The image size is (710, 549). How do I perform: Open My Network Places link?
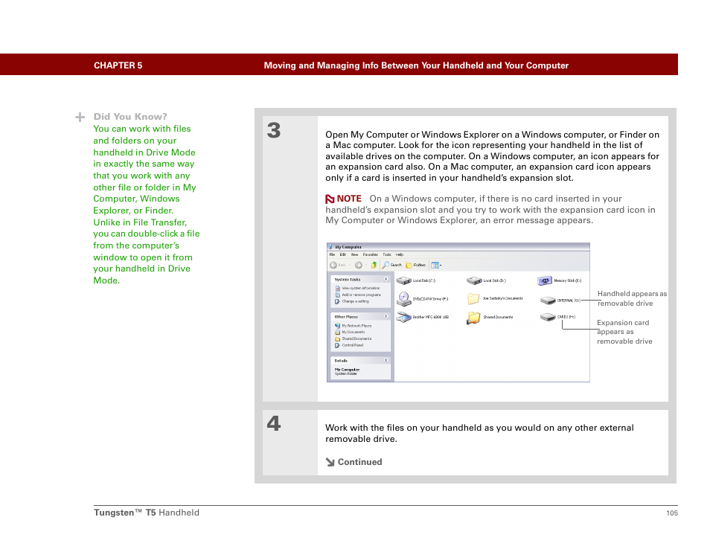coord(354,326)
